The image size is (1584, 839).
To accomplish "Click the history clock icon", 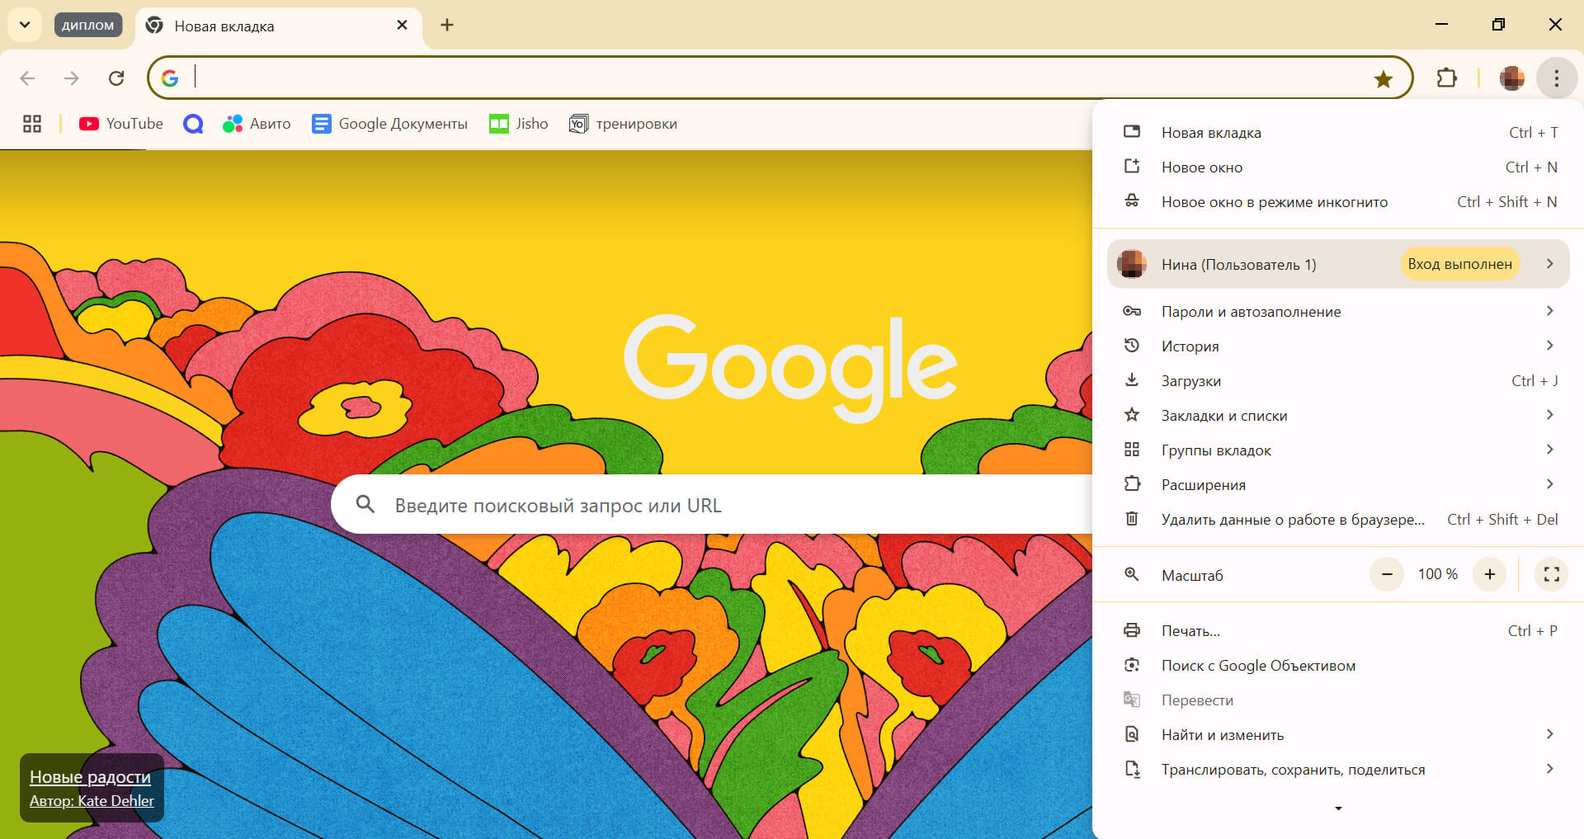I will tap(1132, 346).
